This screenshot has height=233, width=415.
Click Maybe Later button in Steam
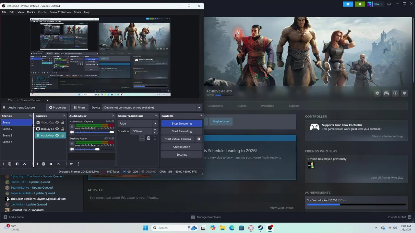(221, 121)
